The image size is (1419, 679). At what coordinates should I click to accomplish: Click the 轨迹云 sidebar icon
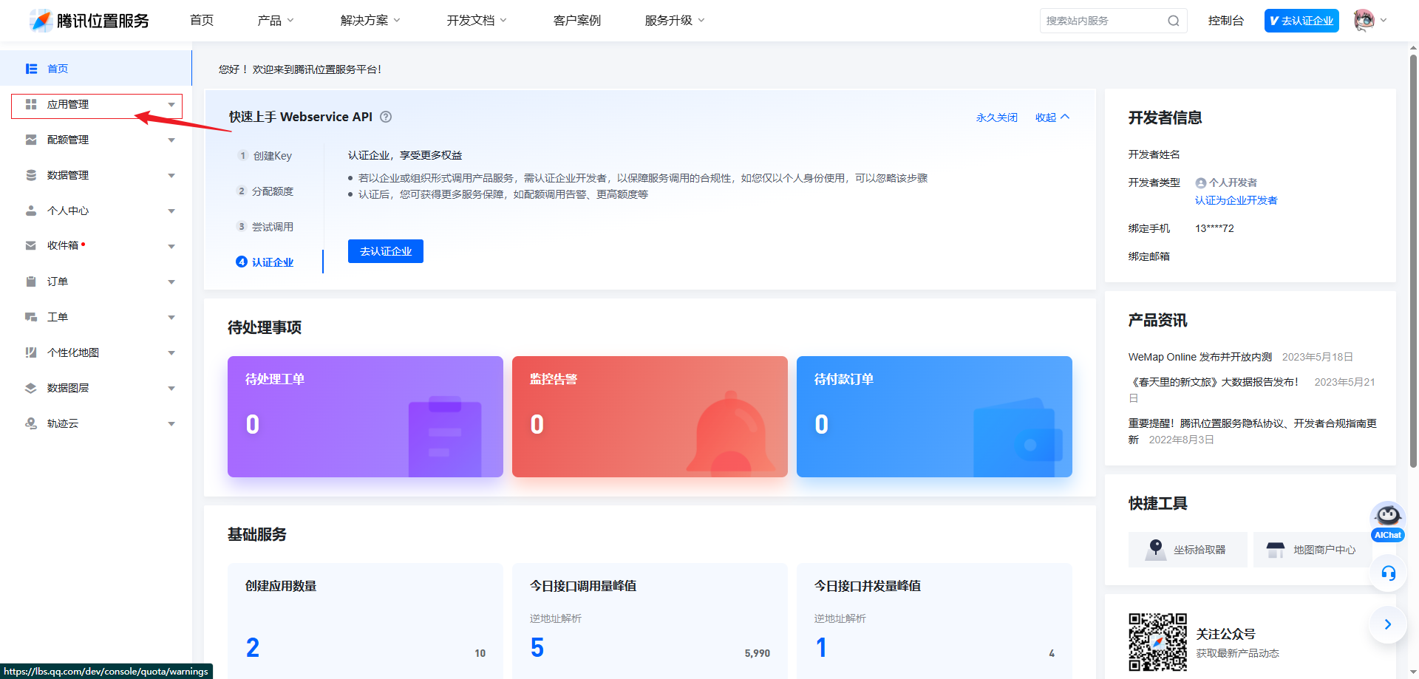(31, 423)
